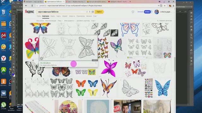
Task: Switch to the Карты tab
Action: tap(58, 16)
